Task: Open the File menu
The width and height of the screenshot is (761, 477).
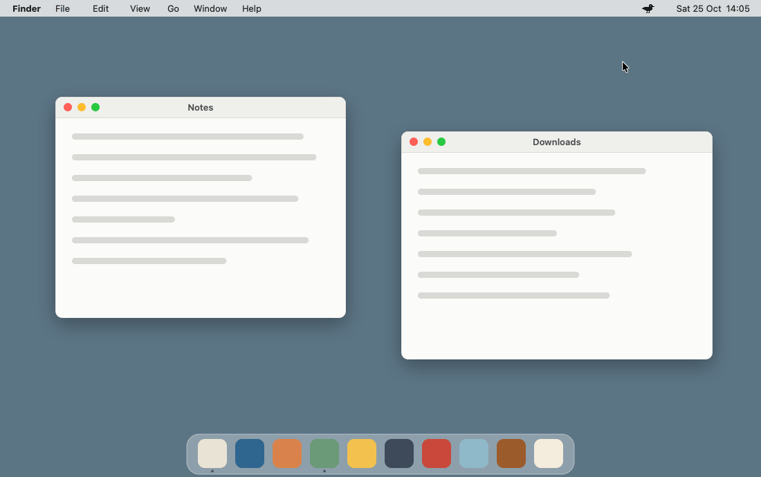Action: [x=62, y=8]
